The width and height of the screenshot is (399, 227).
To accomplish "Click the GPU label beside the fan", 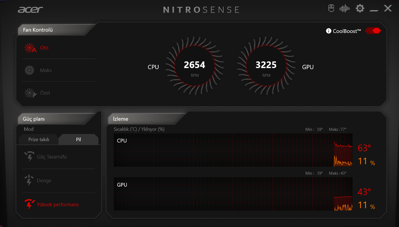I will pos(308,67).
